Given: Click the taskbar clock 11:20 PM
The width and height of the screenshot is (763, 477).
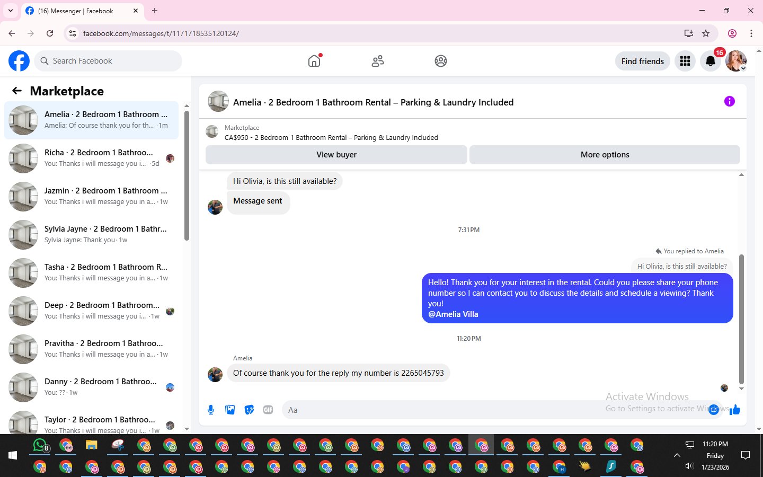Looking at the screenshot, I should point(715,444).
